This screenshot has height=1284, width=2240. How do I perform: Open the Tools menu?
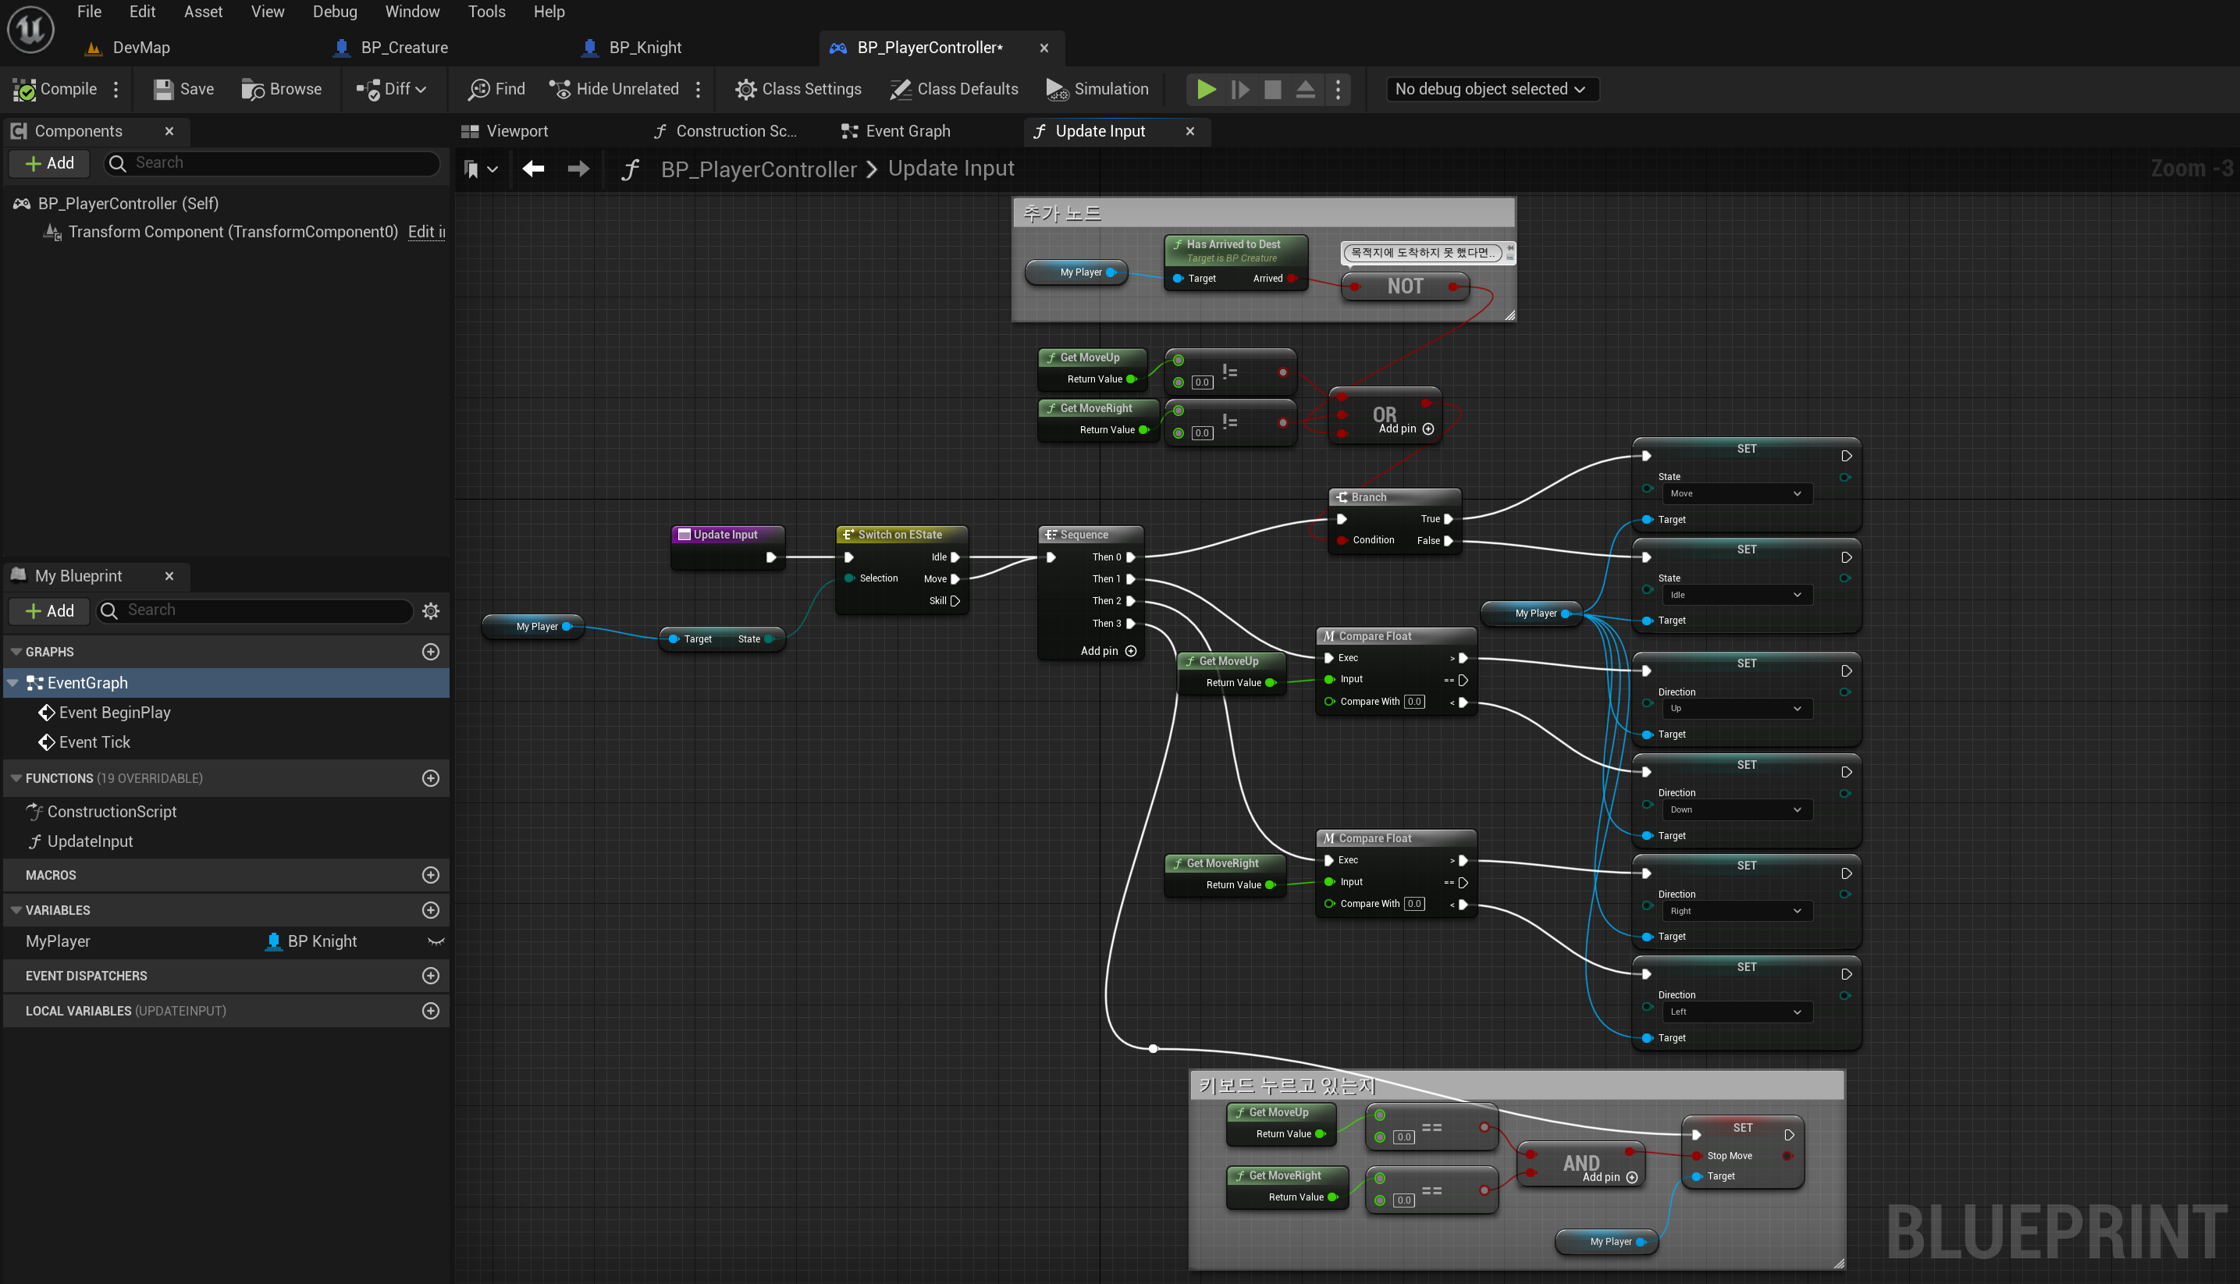click(486, 12)
